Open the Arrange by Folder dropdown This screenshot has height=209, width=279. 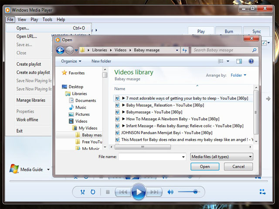[x=238, y=75]
